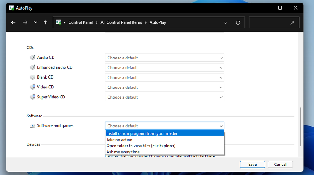Click the Back navigation arrow
Screen dimensions: 314x175
click(x=13, y=22)
